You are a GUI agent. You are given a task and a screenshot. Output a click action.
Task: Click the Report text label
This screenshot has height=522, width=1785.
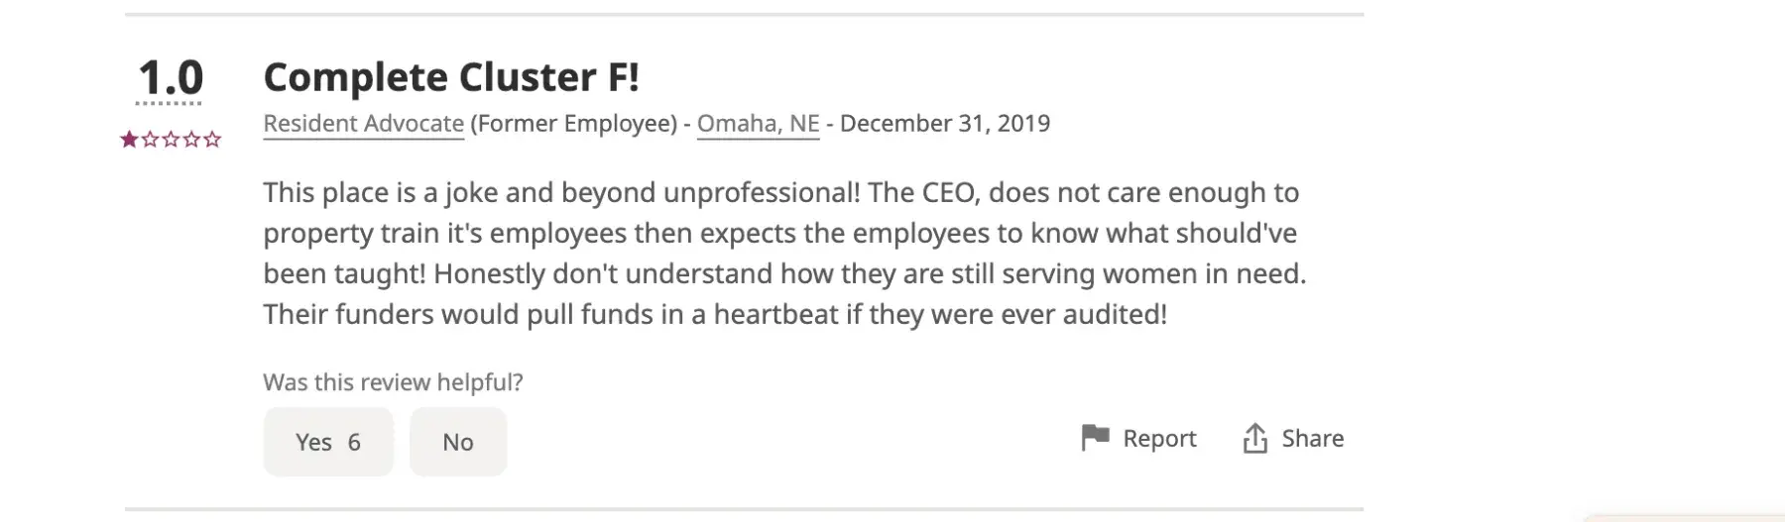pyautogui.click(x=1159, y=438)
